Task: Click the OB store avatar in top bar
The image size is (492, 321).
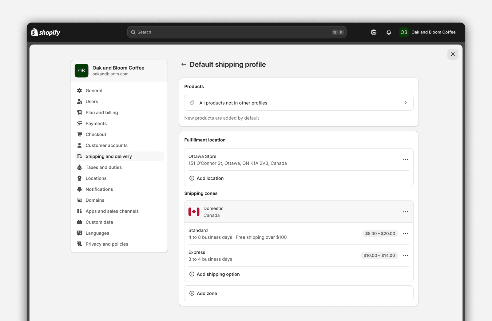Action: click(404, 32)
